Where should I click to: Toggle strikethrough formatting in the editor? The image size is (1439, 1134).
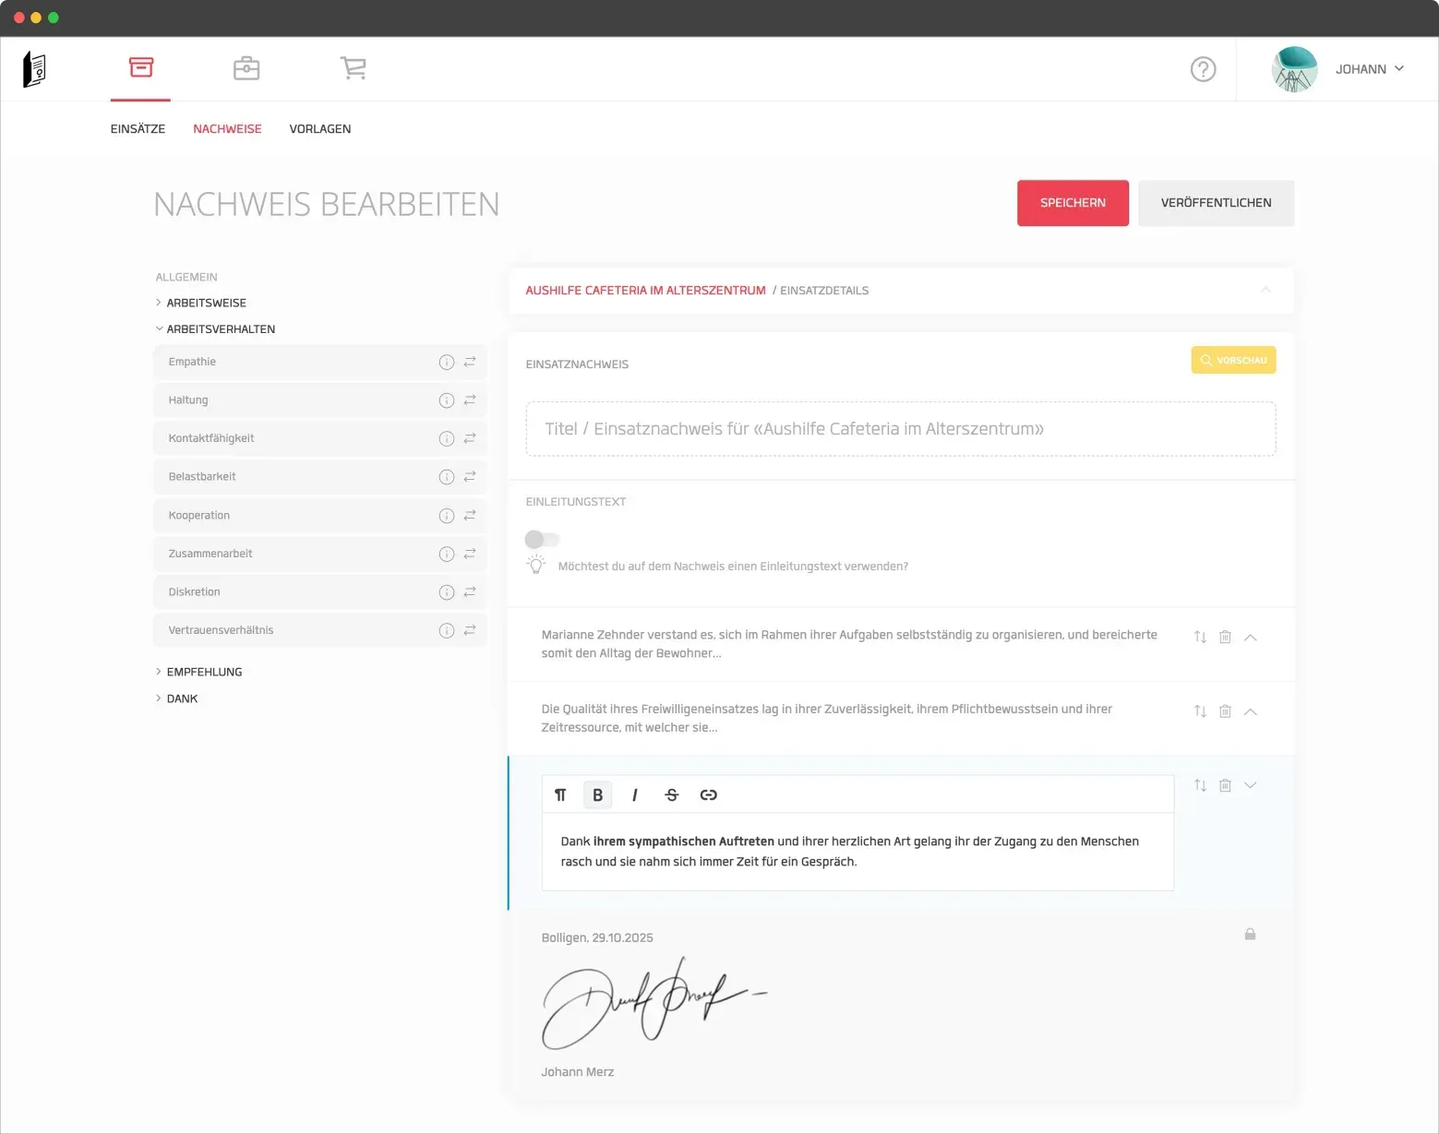[671, 795]
